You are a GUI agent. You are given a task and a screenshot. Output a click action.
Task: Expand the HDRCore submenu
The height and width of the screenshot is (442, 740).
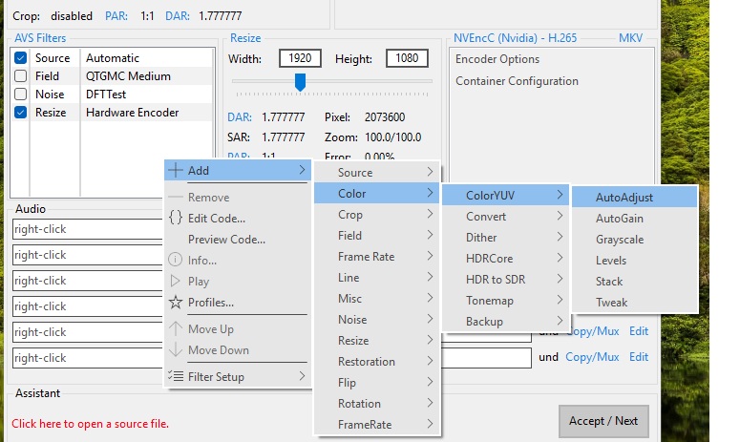tap(505, 258)
